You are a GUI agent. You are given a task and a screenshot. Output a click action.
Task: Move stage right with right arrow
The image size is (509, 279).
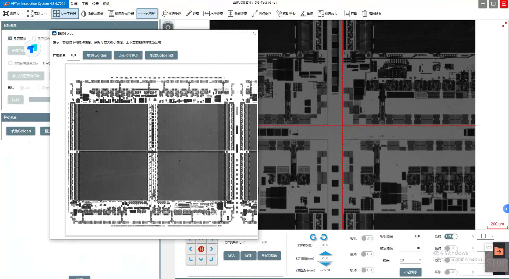coord(212,249)
